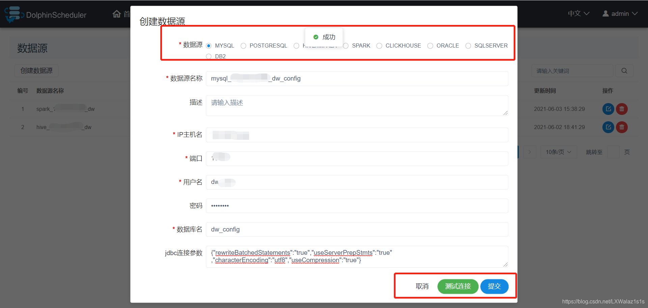Click the 数据源名称 column header
Image resolution: width=648 pixels, height=308 pixels.
[50, 91]
